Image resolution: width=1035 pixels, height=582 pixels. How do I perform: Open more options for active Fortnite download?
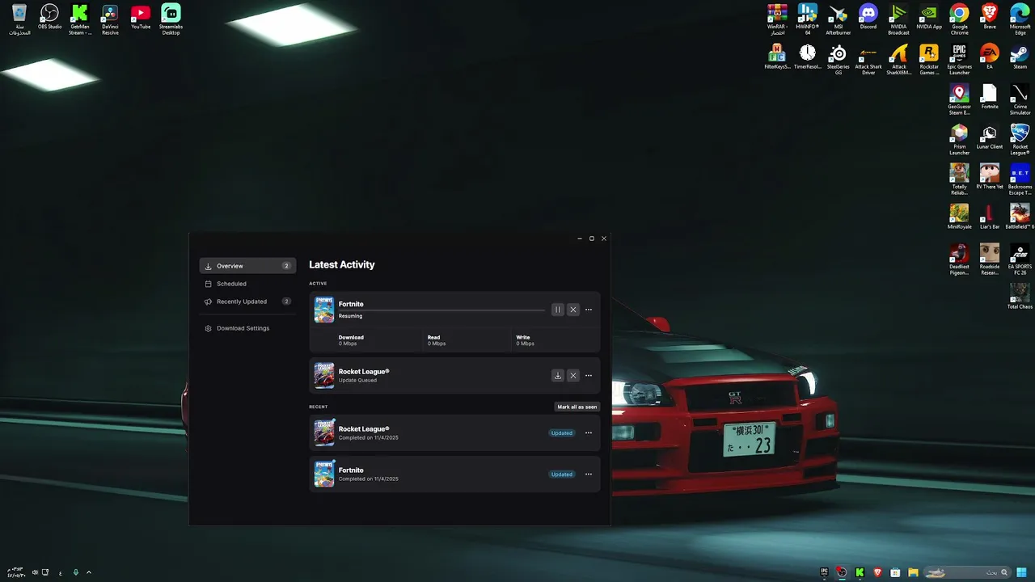tap(589, 310)
